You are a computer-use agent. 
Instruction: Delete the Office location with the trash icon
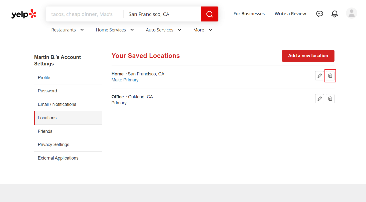tap(330, 99)
